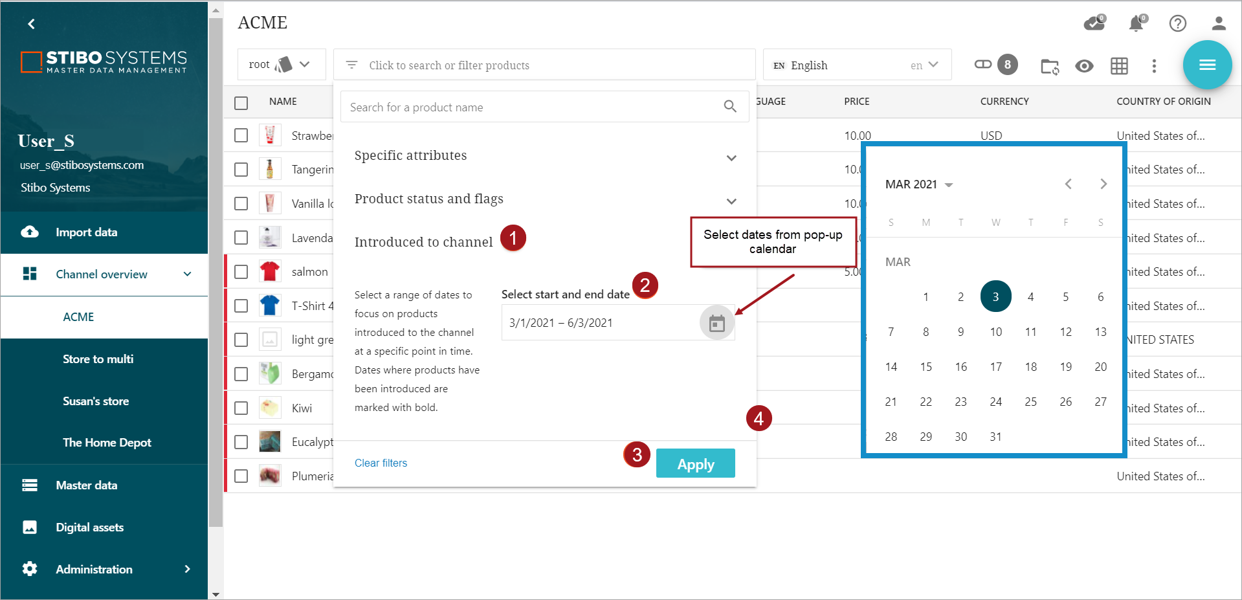Expand Product status and flags section
Screen dimensions: 1242x600
tap(731, 201)
